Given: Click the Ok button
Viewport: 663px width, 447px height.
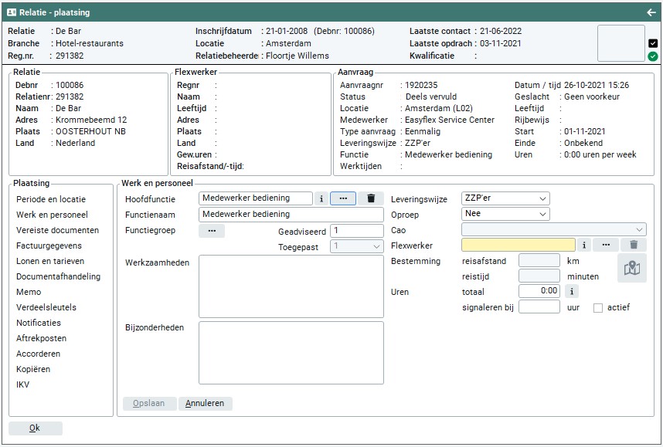Looking at the screenshot, I should pos(35,428).
